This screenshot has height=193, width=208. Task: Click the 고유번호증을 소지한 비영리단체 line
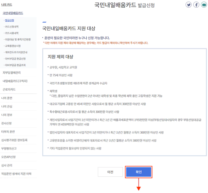[103, 140]
